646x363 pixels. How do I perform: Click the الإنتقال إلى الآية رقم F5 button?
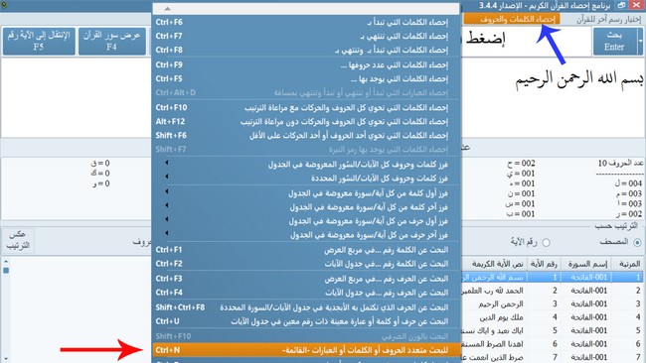[39, 41]
